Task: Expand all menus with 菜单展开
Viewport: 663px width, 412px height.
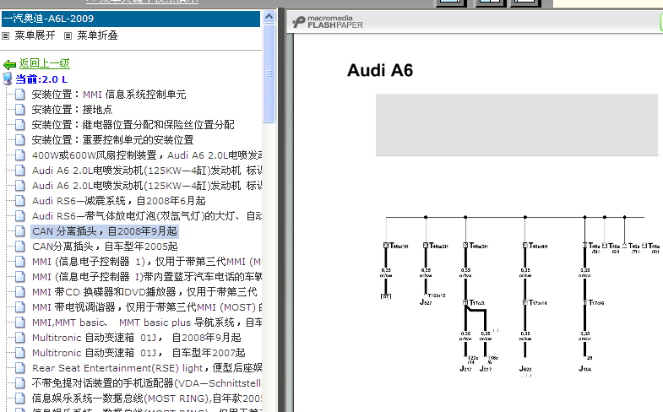Action: tap(34, 35)
